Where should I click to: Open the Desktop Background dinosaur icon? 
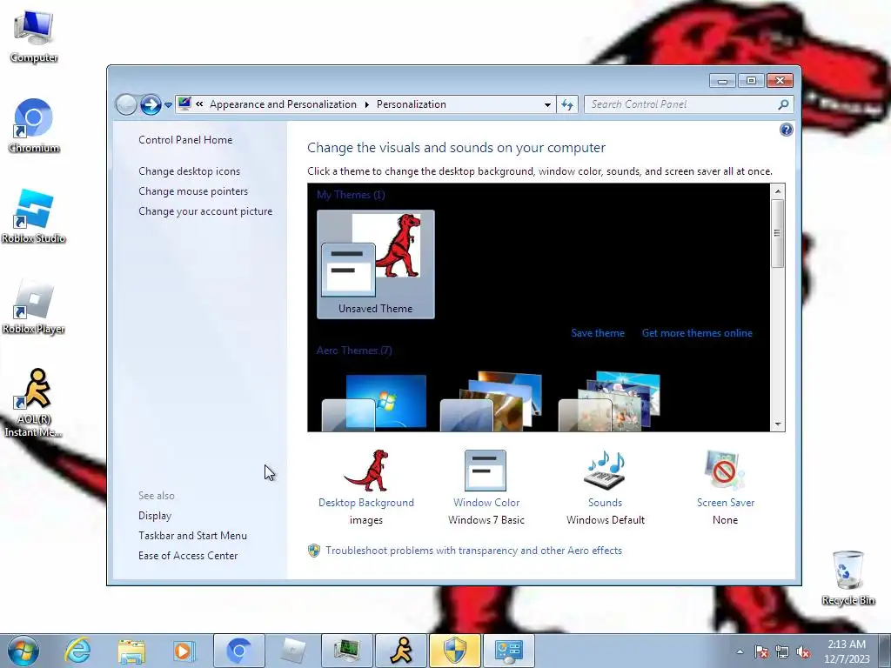[x=366, y=471]
